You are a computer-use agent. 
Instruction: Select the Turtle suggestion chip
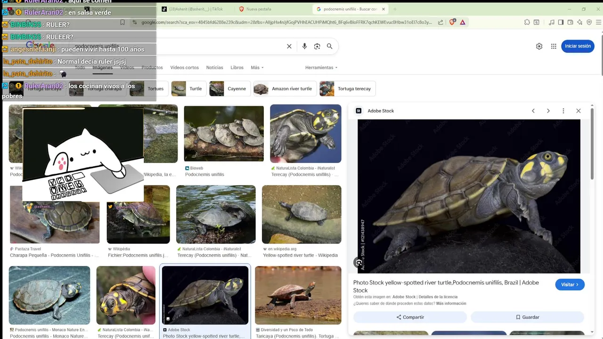[x=189, y=89]
